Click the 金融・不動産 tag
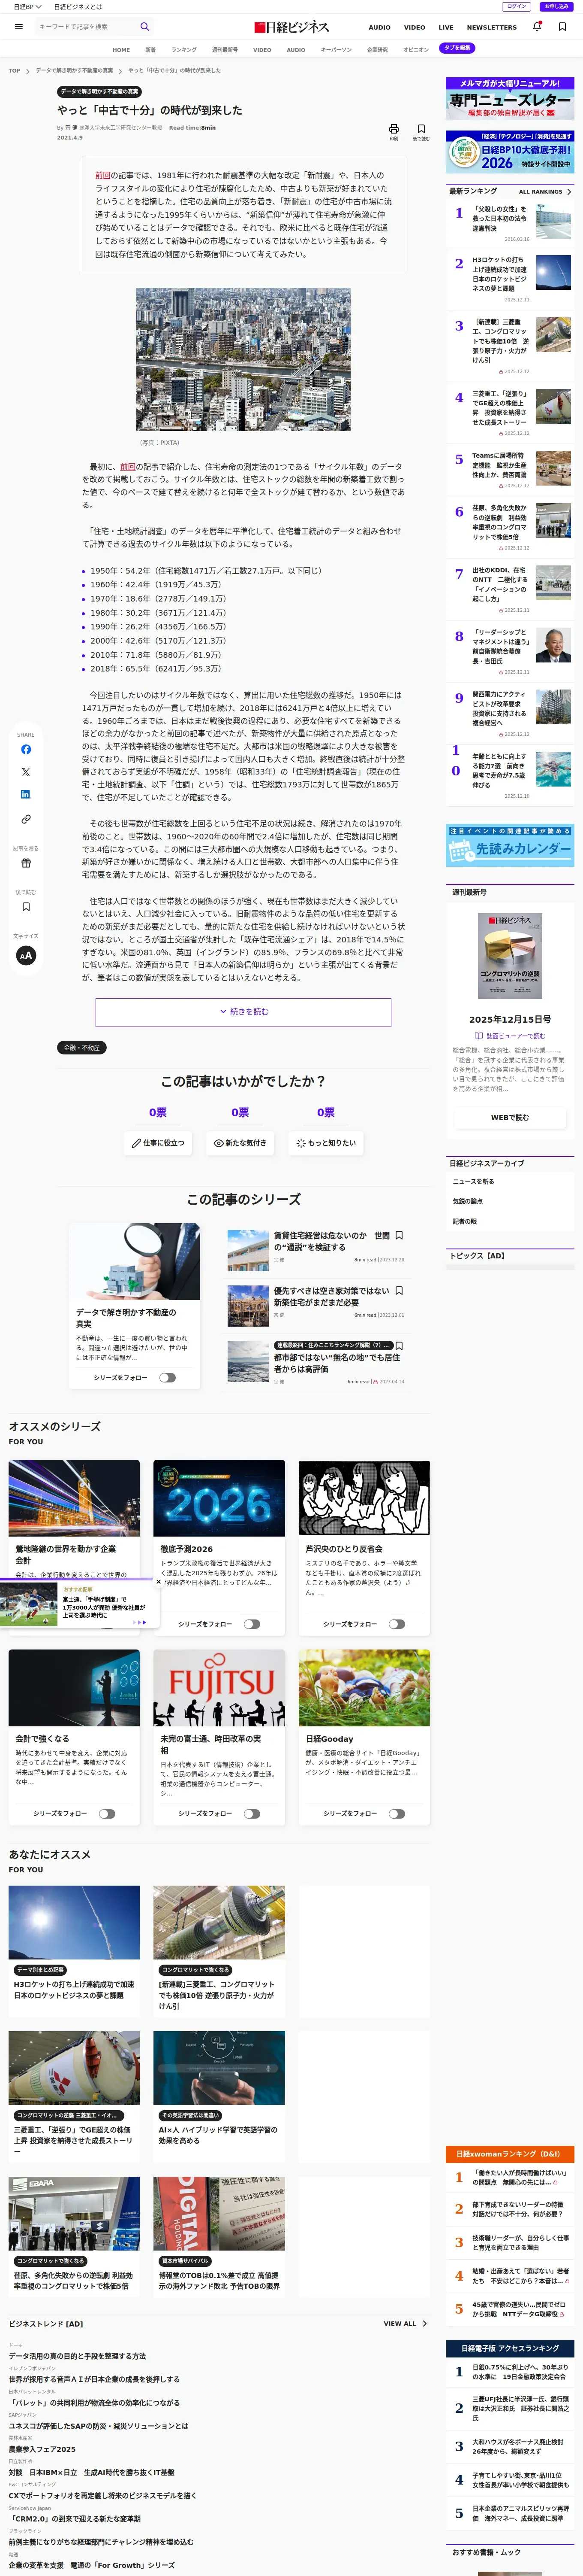Viewport: 583px width, 2576px height. click(82, 1048)
